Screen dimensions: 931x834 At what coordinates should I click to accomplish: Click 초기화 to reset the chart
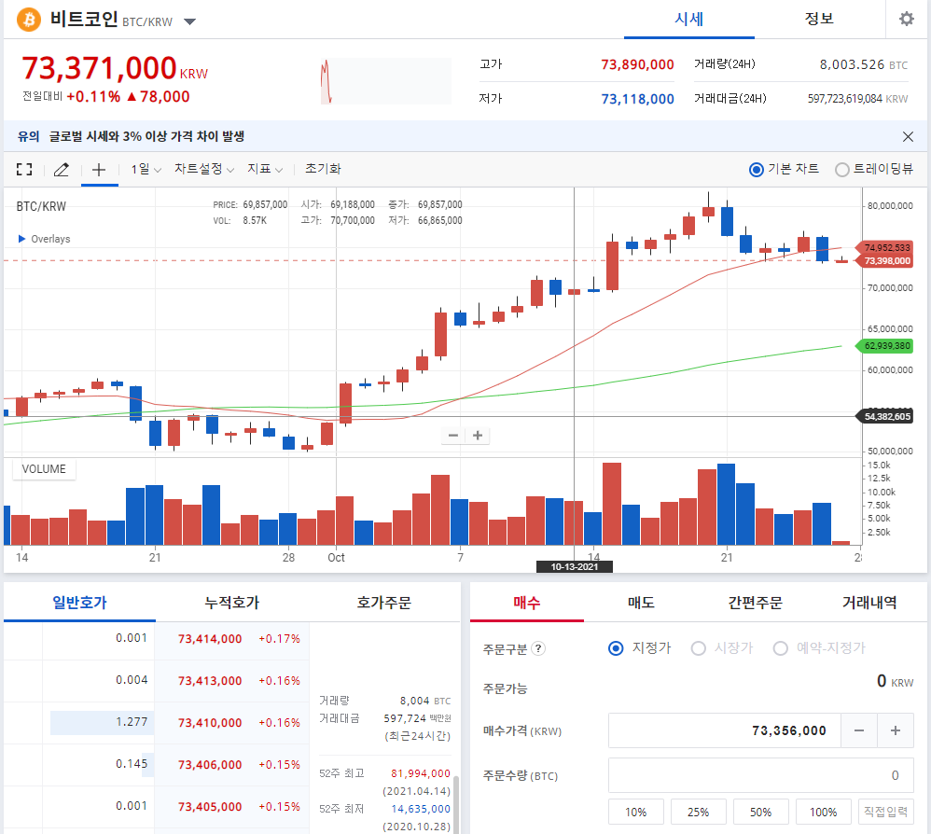point(323,169)
